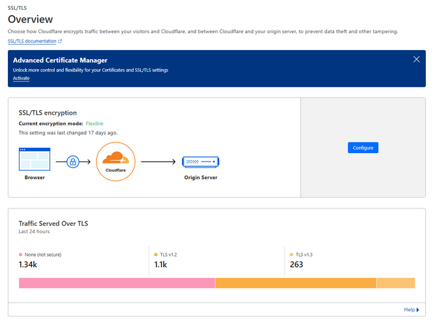Open the SSL/TLS documentation link
This screenshot has height=321, width=437.
32,41
